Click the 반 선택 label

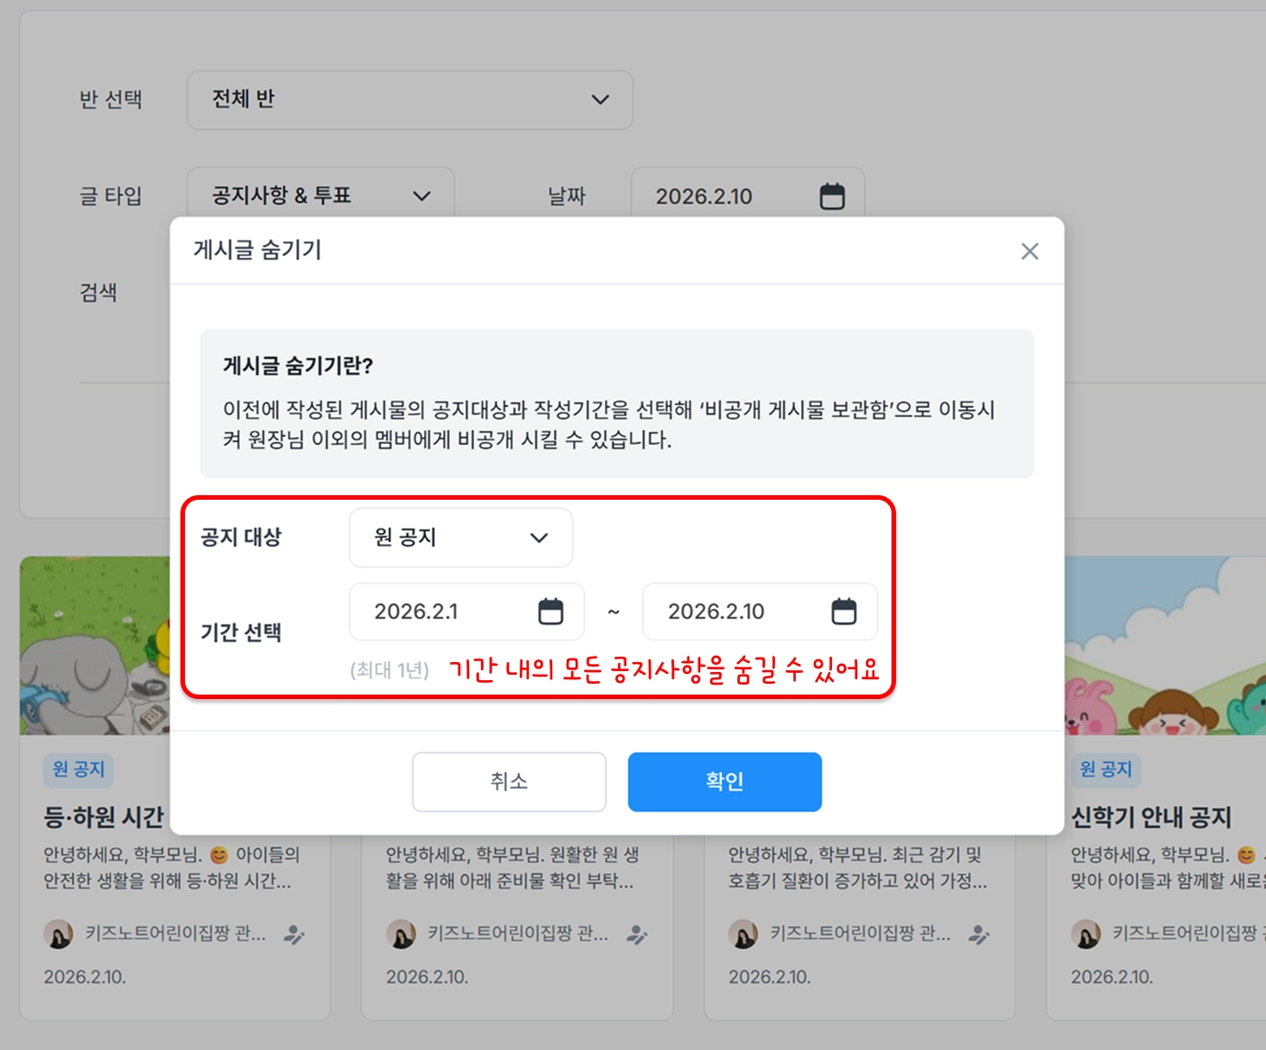pos(111,99)
